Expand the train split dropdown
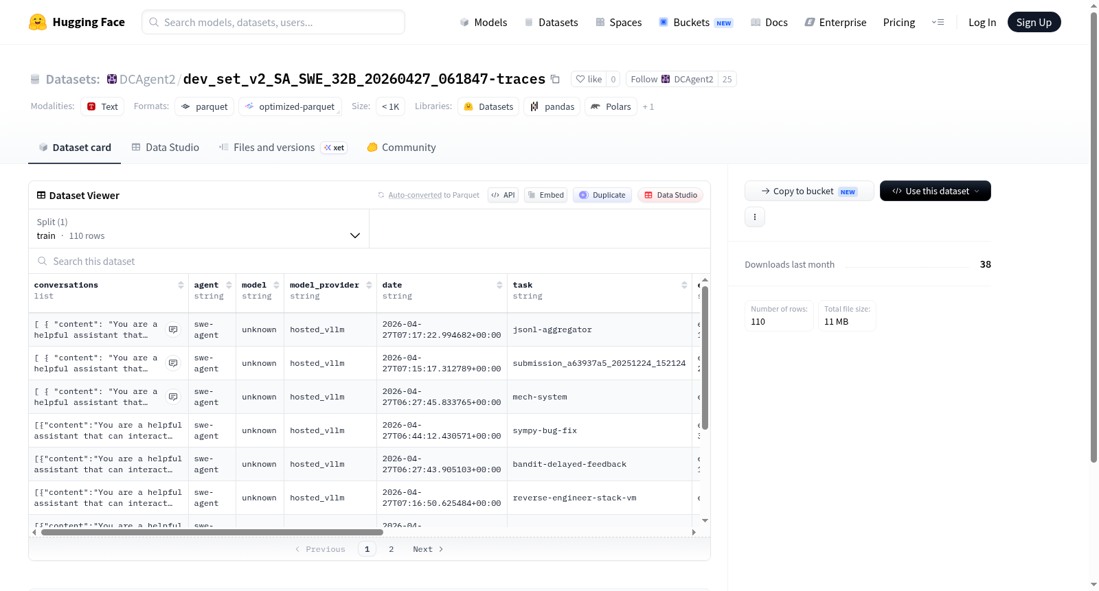Screen dimensions: 1099x591 [199, 229]
